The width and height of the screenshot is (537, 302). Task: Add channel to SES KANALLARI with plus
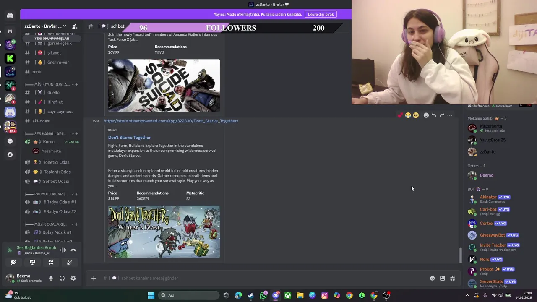76,134
